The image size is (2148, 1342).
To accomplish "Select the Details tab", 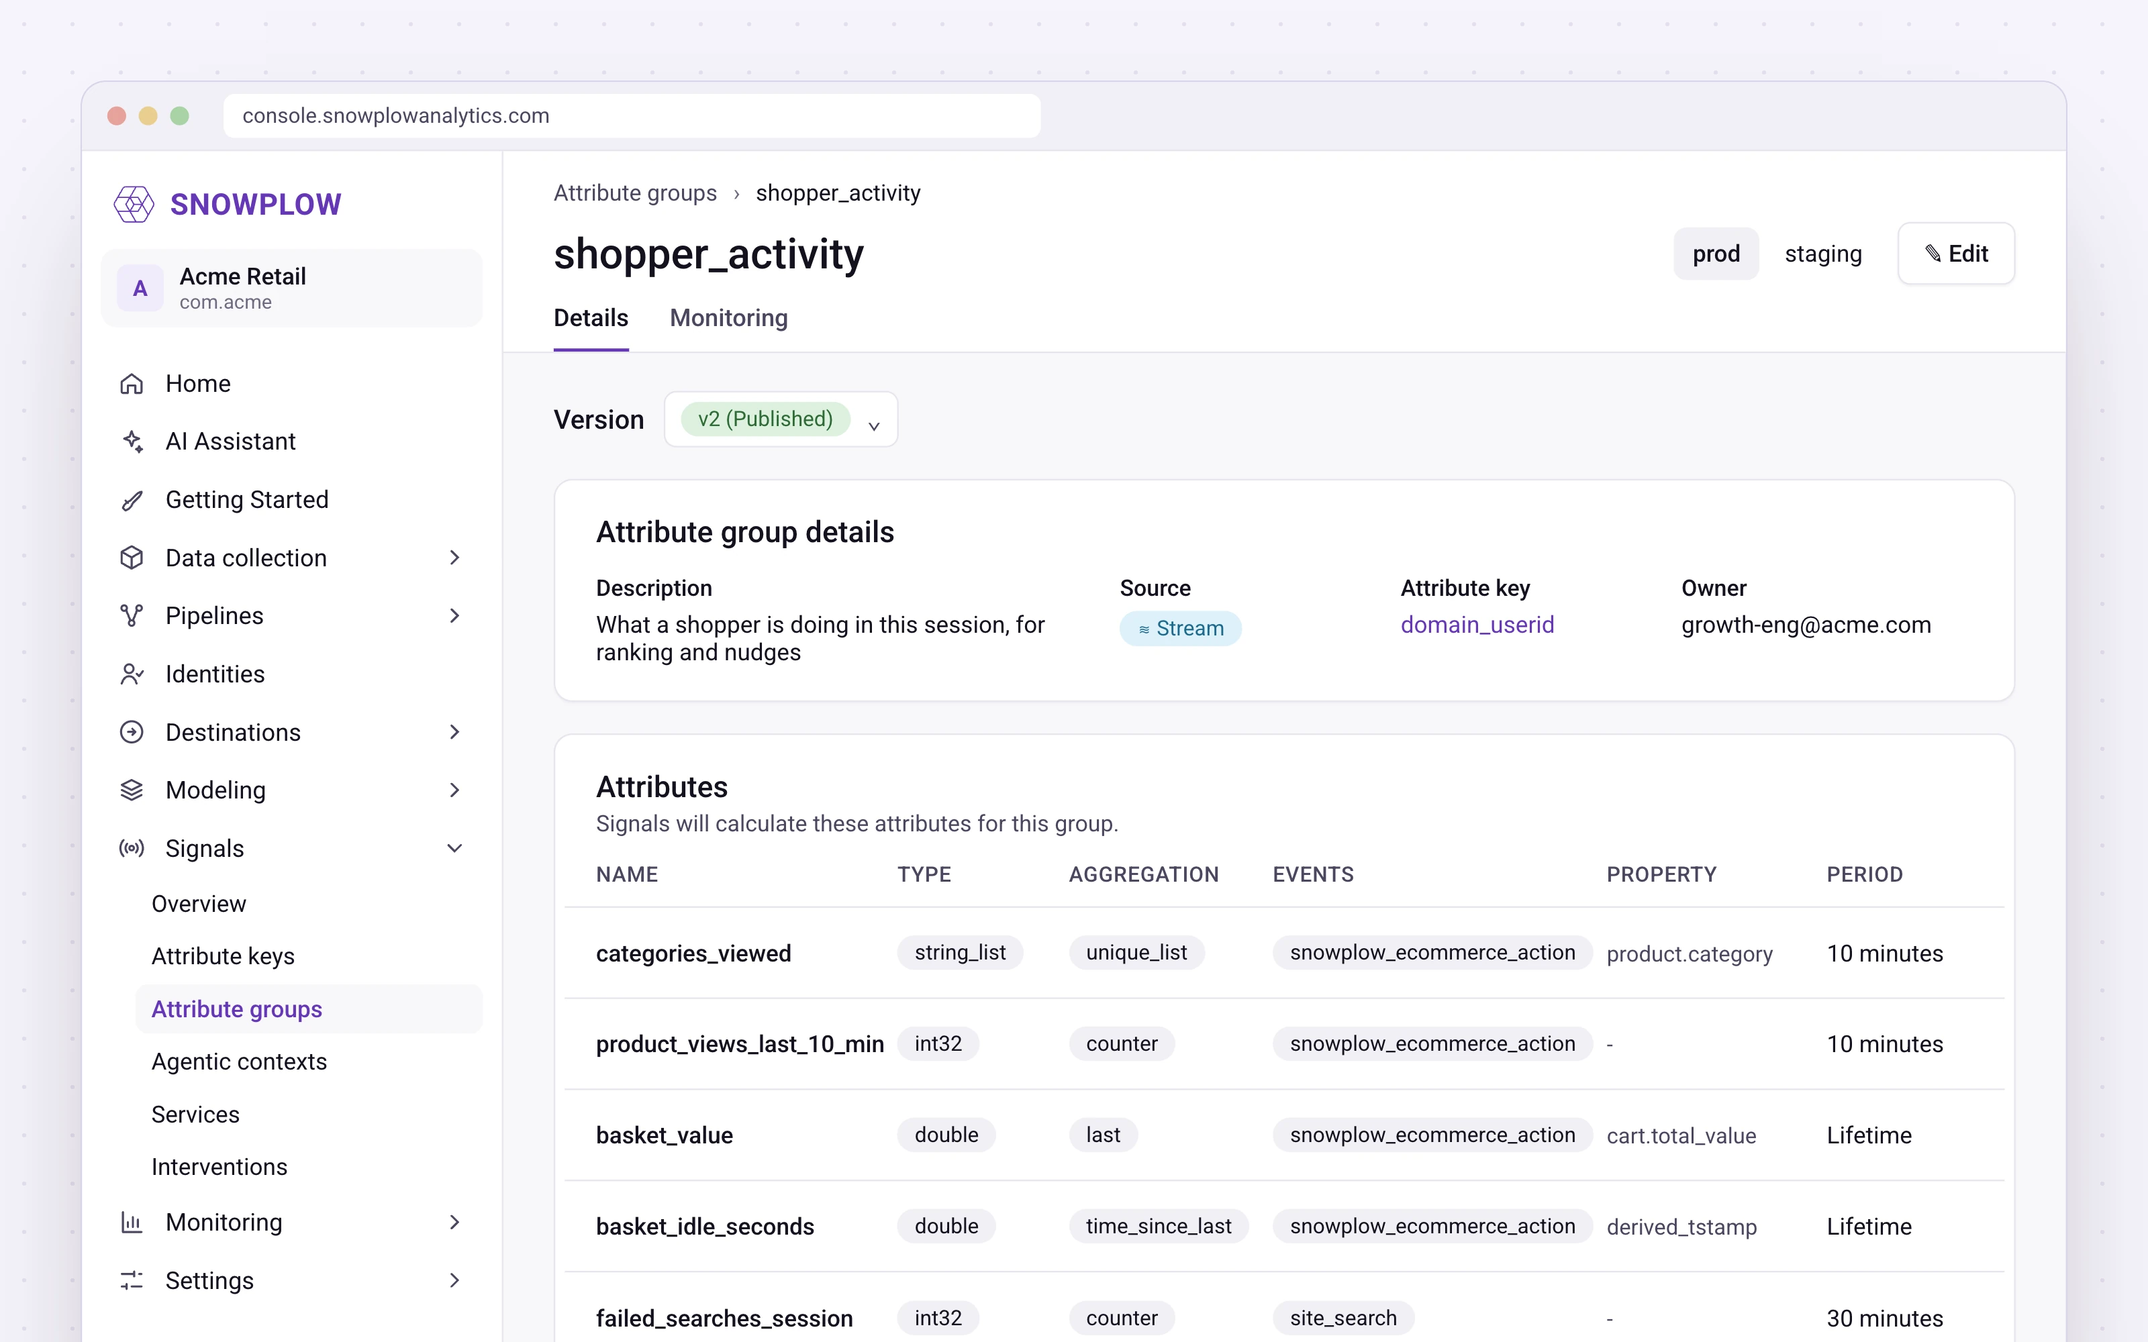I will coord(590,318).
